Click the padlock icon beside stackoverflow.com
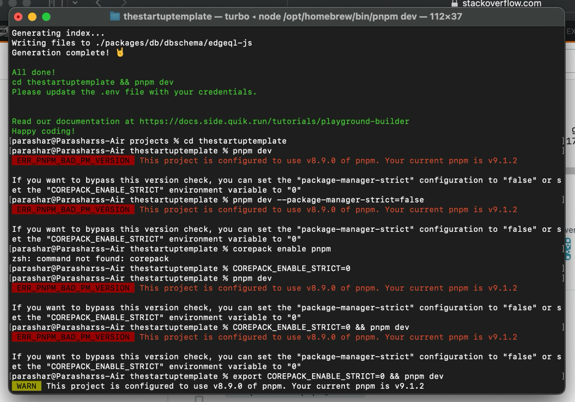Viewport: 575px width, 402px height. (455, 4)
